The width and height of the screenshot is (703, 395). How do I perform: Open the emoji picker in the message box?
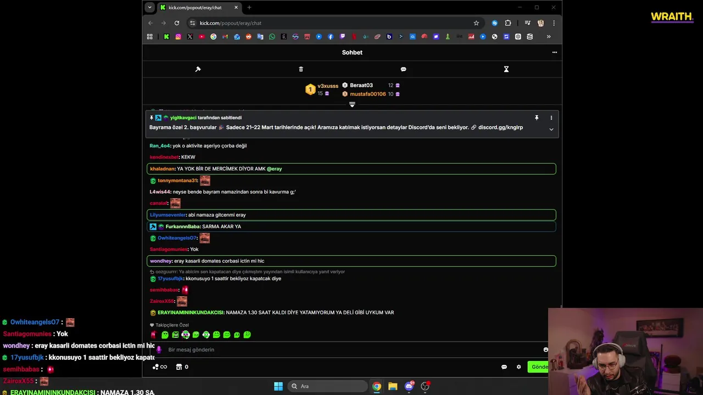point(545,349)
